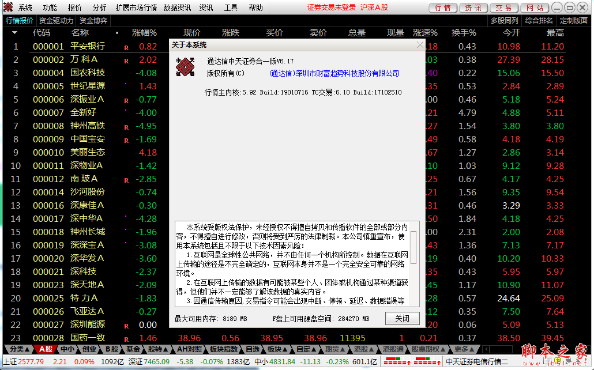Select the 板块指数 tab
The image size is (594, 370).
(224, 349)
